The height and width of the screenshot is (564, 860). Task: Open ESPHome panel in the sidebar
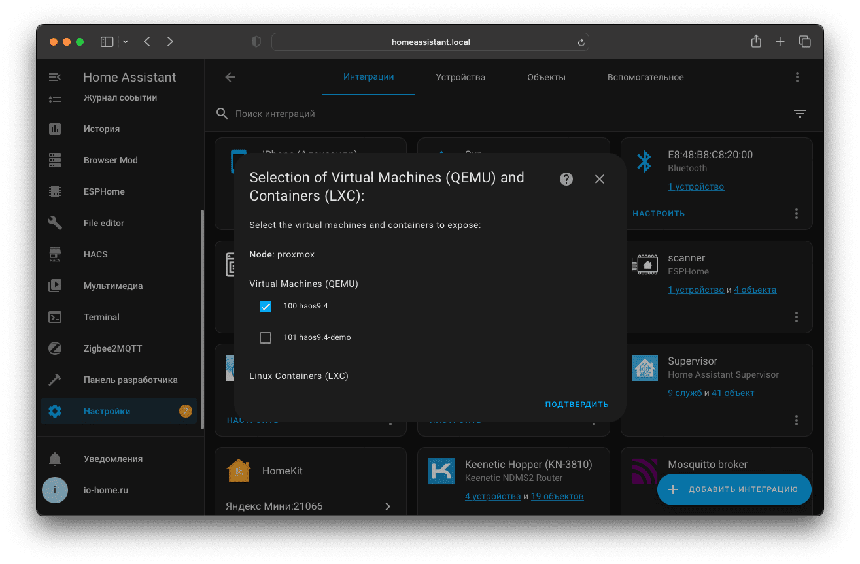coord(104,191)
